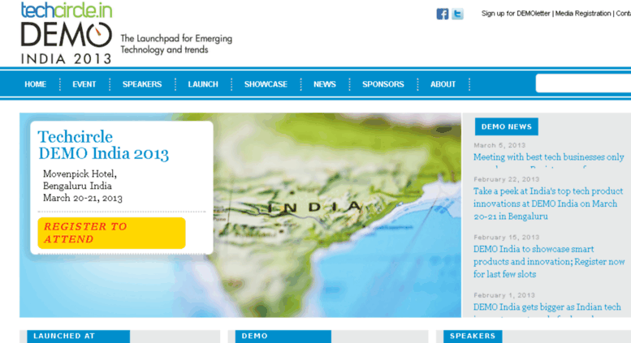631x343 pixels.
Task: Open the SPEAKERS menu item
Action: pos(142,84)
